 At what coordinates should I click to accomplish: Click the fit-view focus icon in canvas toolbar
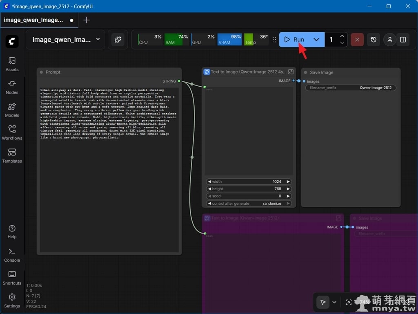tap(349, 302)
